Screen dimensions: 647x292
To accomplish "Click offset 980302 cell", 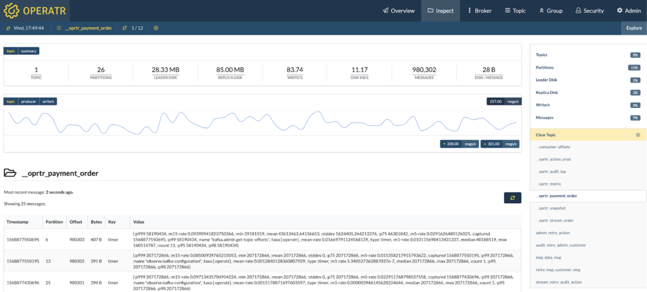I will pyautogui.click(x=76, y=260).
